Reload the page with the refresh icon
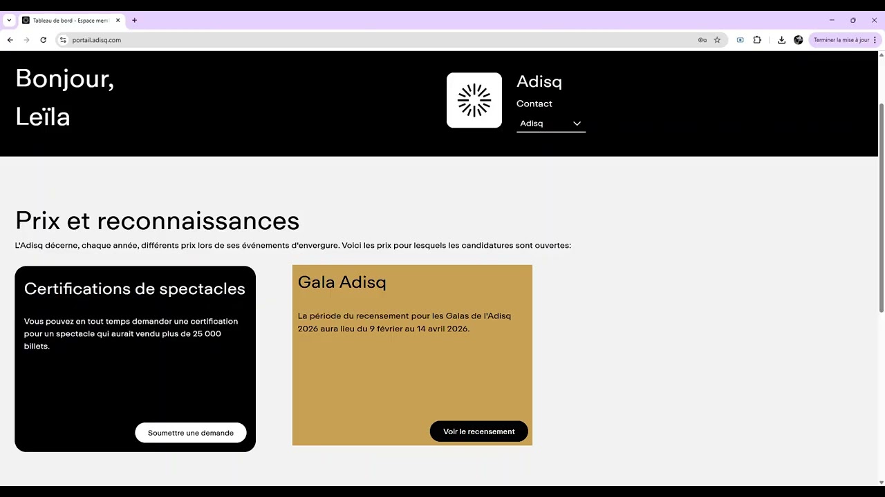Image resolution: width=885 pixels, height=497 pixels. point(43,40)
